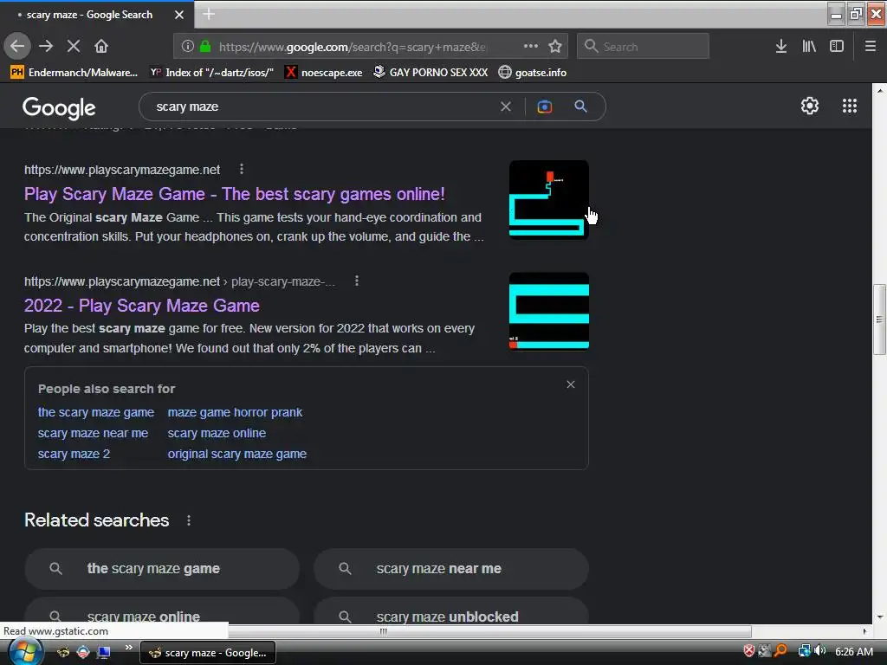
Task: Click the https://www.playscarymazegame.net URL text of first result
Action: [x=122, y=170]
